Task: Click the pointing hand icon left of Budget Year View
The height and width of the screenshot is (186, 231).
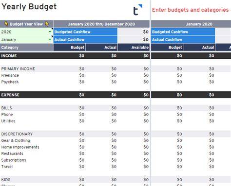Action: pyautogui.click(x=6, y=24)
